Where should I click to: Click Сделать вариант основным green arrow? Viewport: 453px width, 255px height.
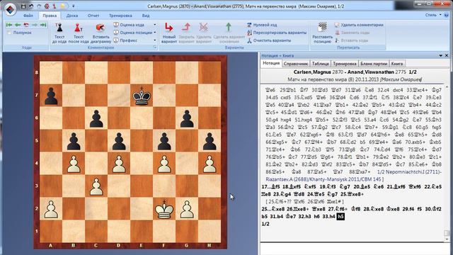[x=229, y=28]
